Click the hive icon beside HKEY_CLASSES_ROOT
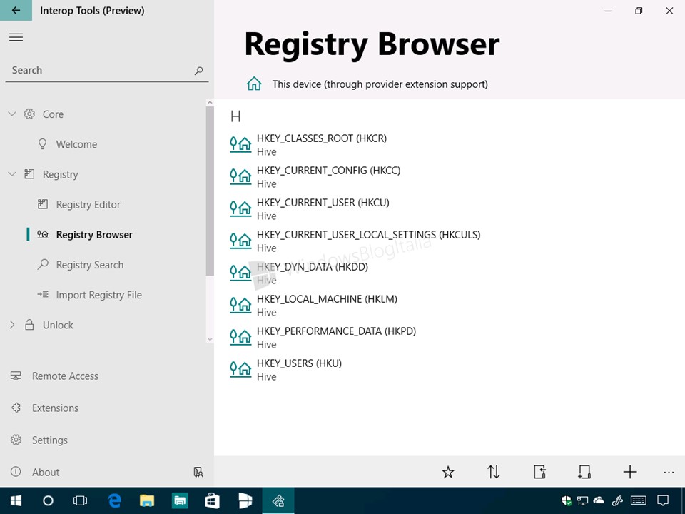This screenshot has height=514, width=685. click(x=240, y=144)
